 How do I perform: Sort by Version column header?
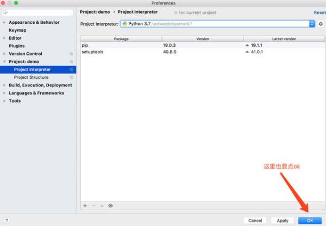click(203, 39)
